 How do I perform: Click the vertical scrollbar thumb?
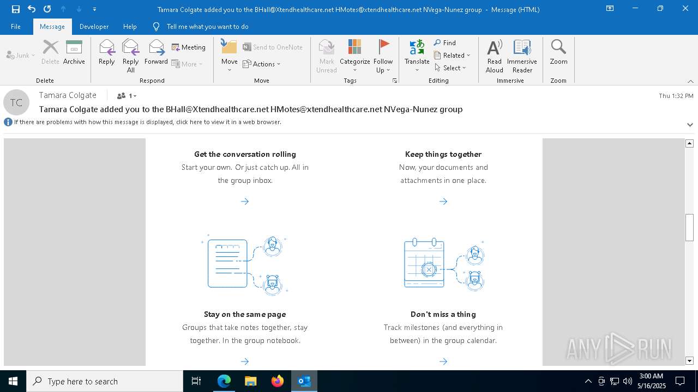click(x=689, y=227)
